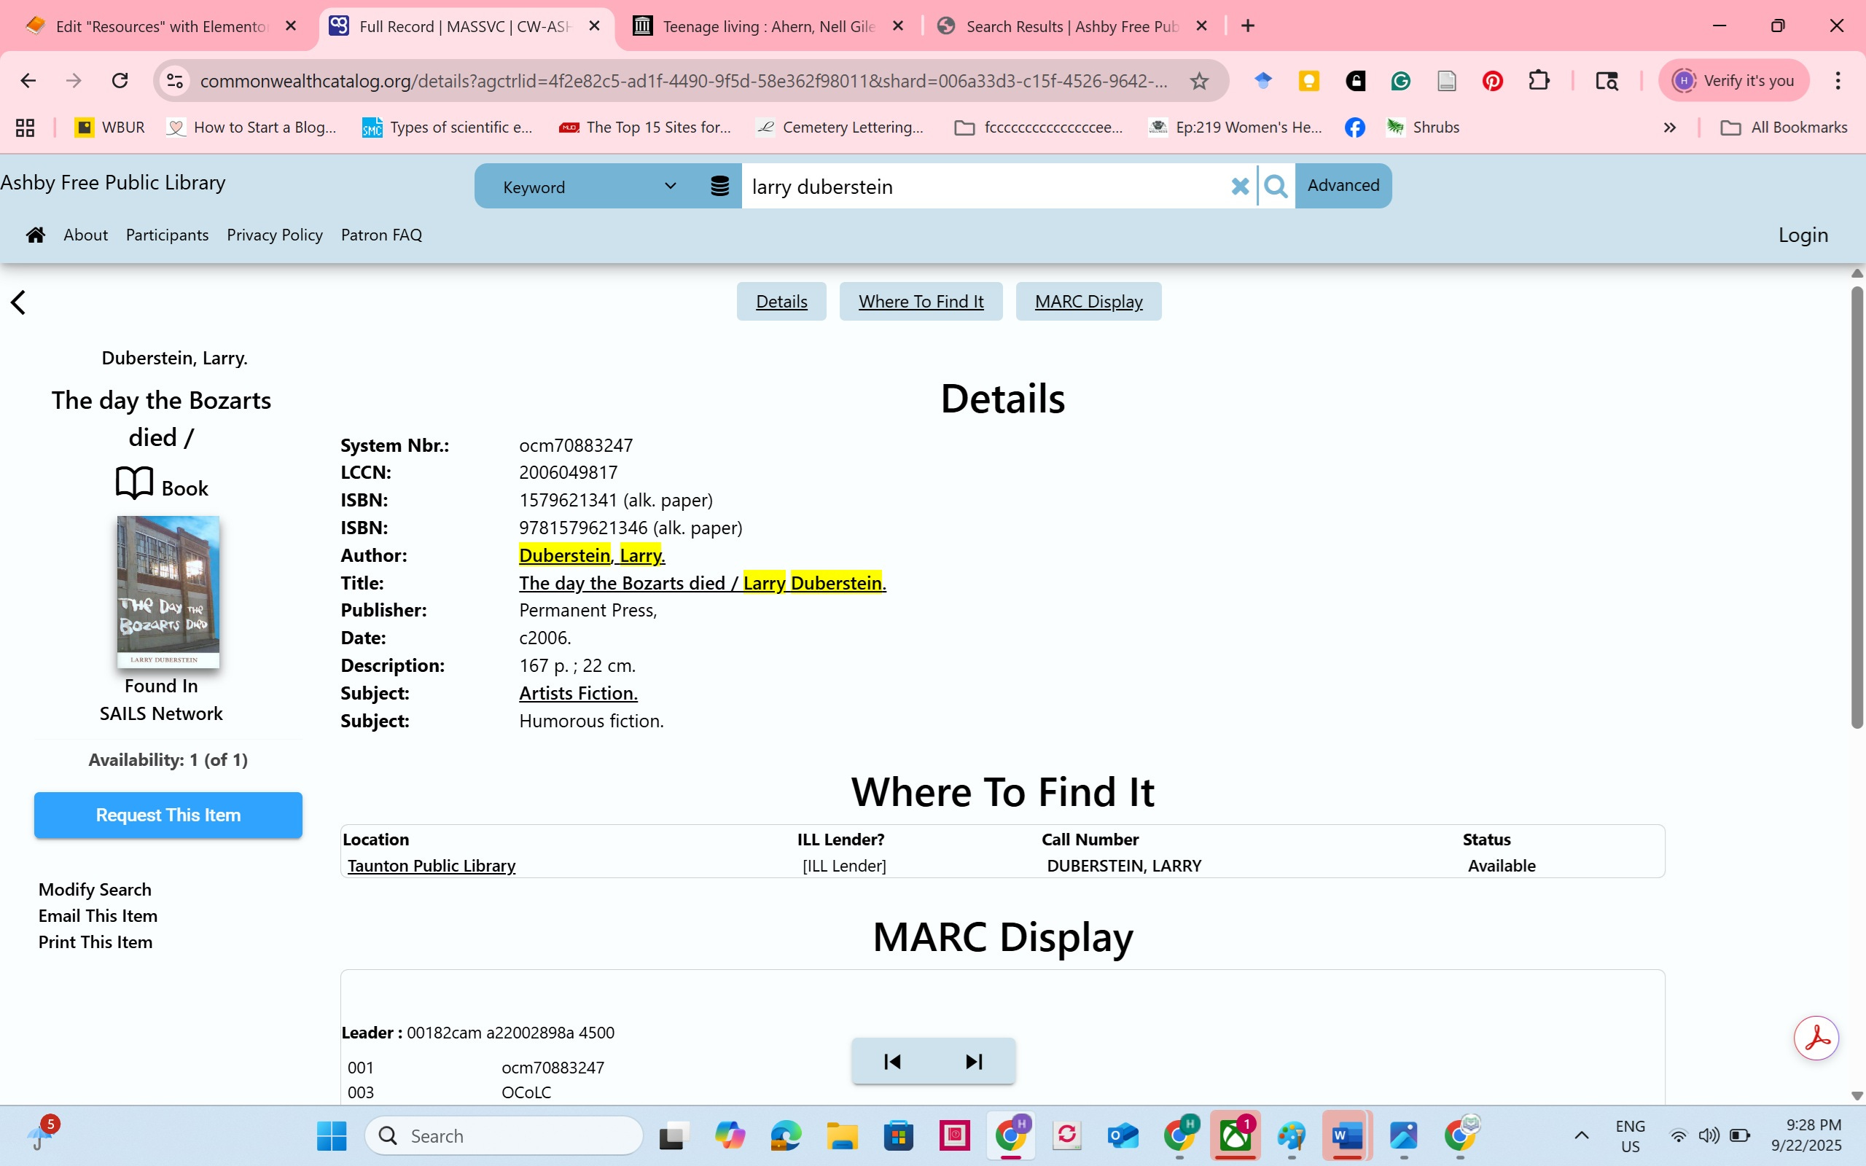Click the home icon in the navigation bar
The width and height of the screenshot is (1866, 1166).
(x=36, y=235)
